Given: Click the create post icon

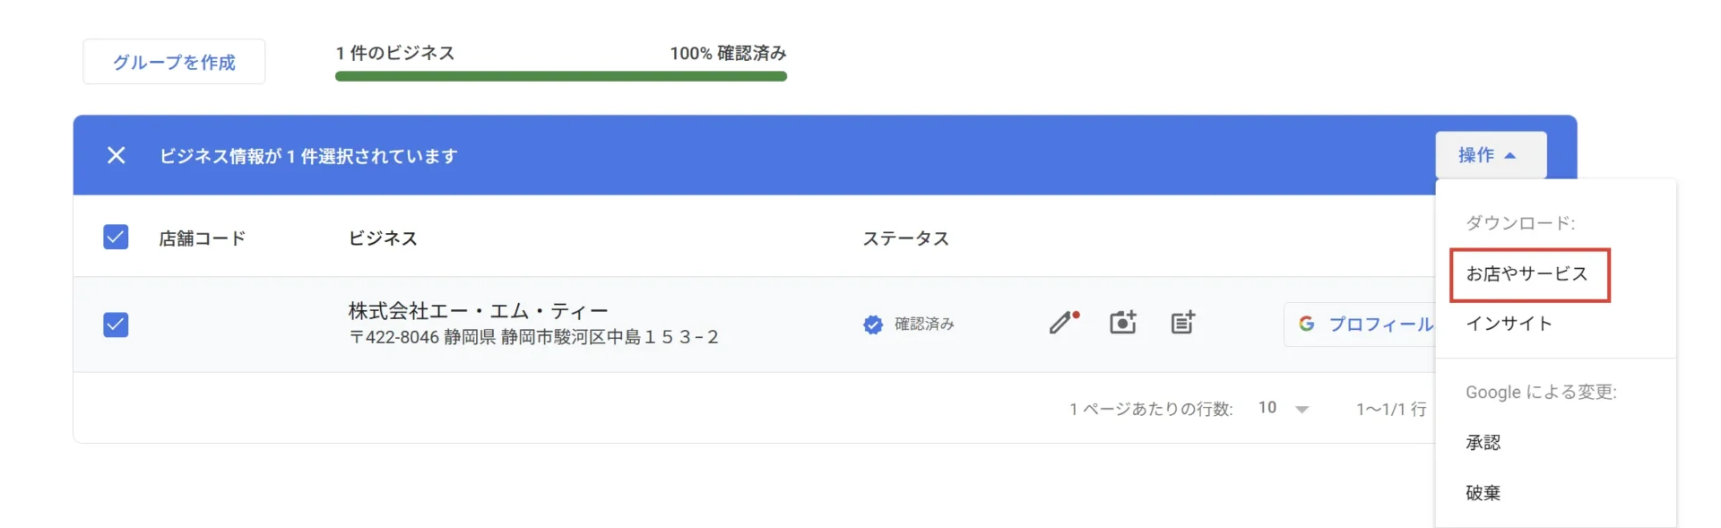Looking at the screenshot, I should click(1182, 323).
